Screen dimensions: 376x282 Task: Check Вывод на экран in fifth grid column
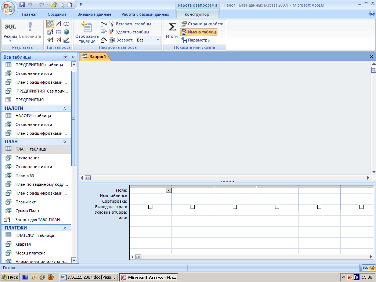pyautogui.click(x=319, y=207)
